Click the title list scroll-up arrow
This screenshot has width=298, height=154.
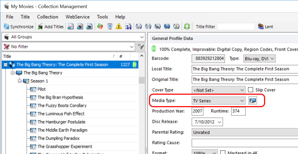click(142, 56)
